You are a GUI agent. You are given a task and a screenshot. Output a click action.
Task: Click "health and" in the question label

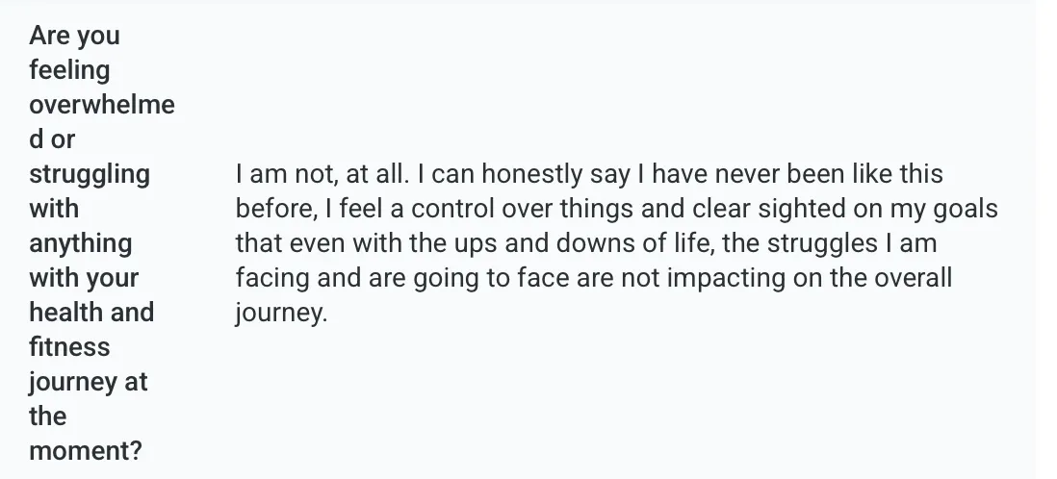[91, 312]
